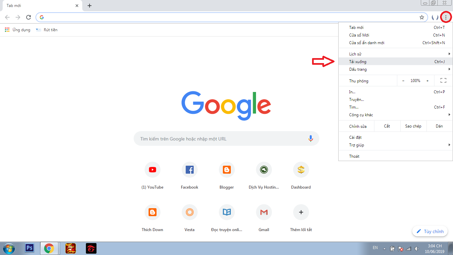
Task: Click the Tùy chỉnh customize button
Action: pos(430,231)
